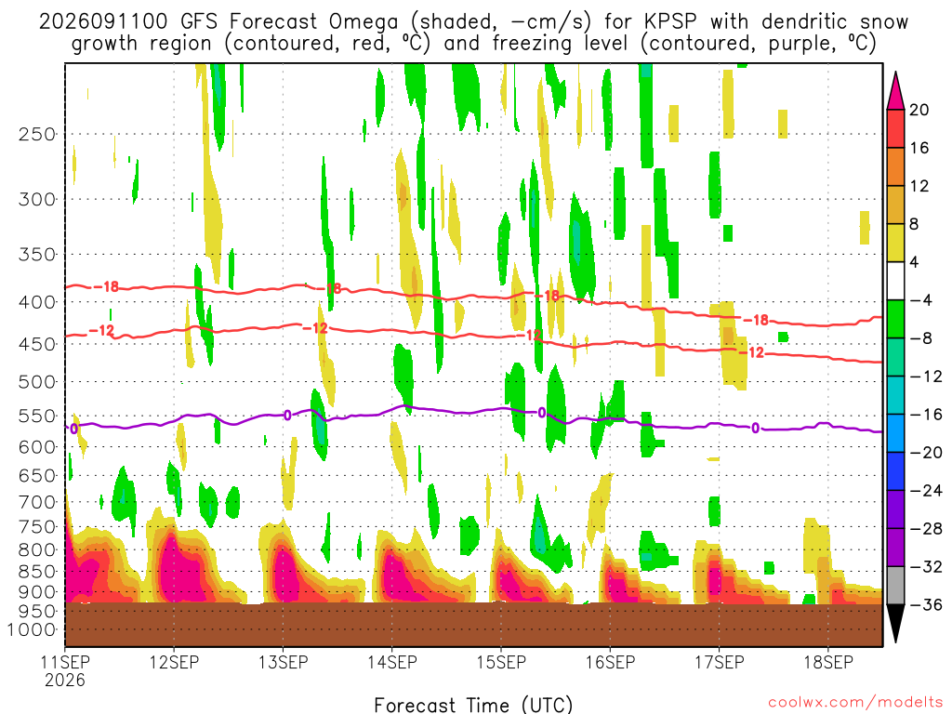Click the purple 0 freezing level label near 13SEP
The width and height of the screenshot is (952, 714).
pos(287,416)
